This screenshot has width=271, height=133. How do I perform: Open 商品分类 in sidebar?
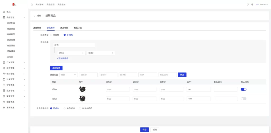coord(11,29)
